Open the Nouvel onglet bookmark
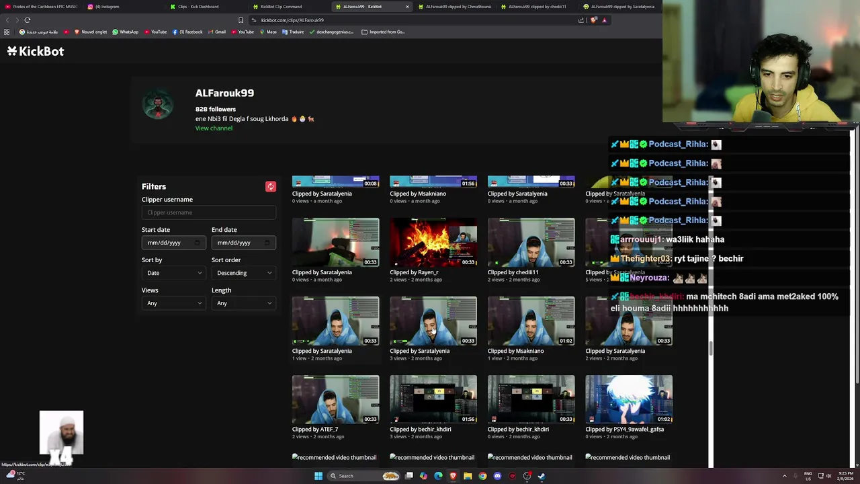 coord(90,32)
